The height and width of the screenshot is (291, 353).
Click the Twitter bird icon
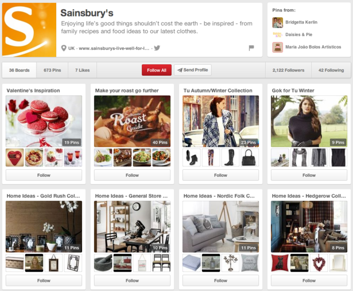[157, 48]
